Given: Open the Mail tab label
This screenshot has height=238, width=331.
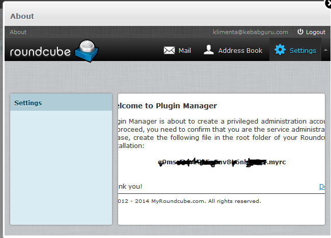Looking at the screenshot, I should 185,50.
